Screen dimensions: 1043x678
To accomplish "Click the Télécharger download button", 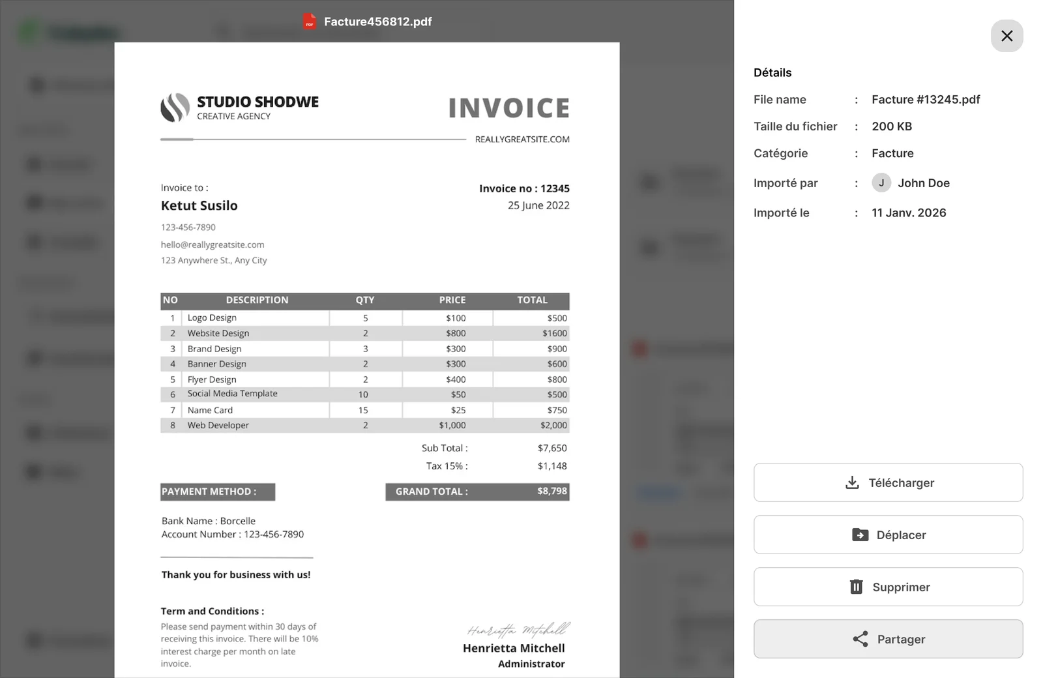I will click(888, 482).
